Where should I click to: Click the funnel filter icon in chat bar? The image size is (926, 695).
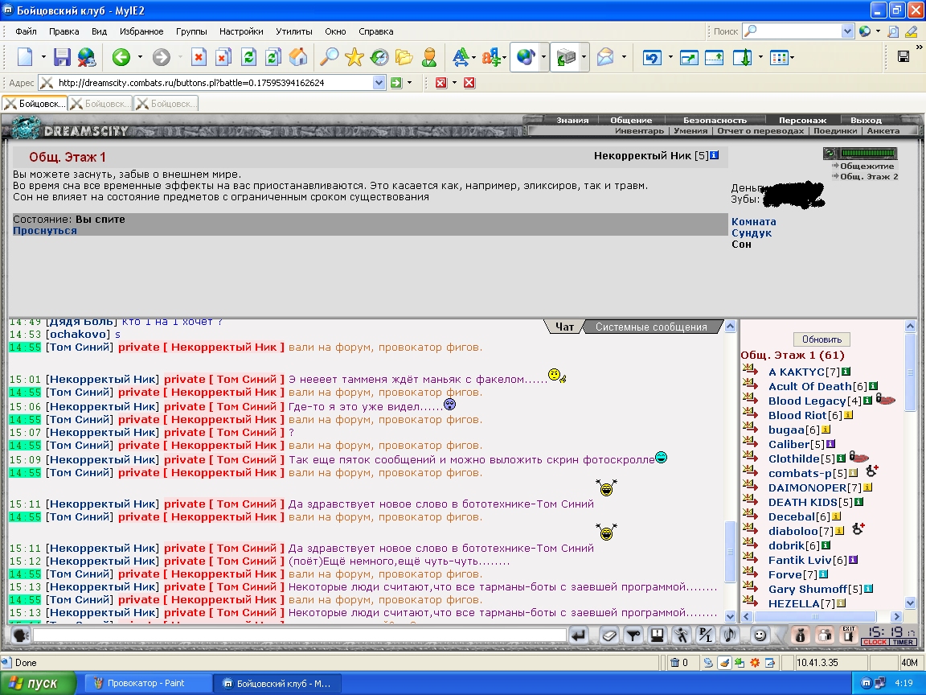pyautogui.click(x=633, y=635)
